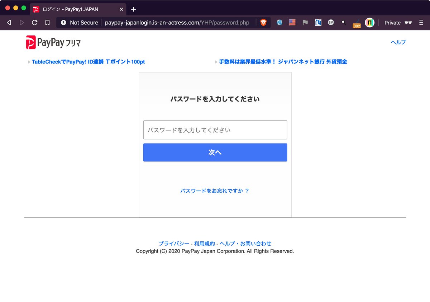The height and width of the screenshot is (302, 430).
Task: Close the PayPay! JAPAN login tab
Action: coord(121,9)
